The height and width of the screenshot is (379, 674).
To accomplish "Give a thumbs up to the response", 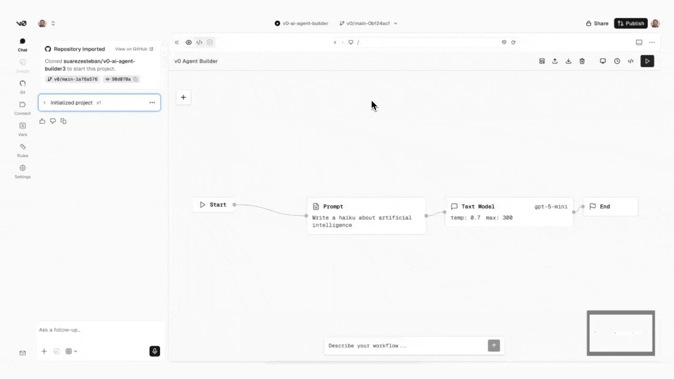I will (42, 121).
